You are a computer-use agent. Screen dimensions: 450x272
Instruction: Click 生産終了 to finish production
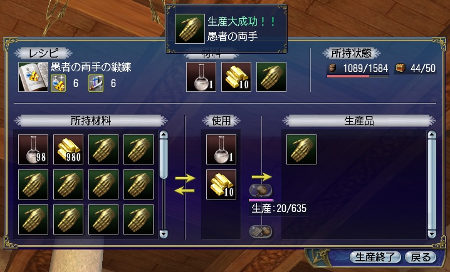pyautogui.click(x=375, y=257)
